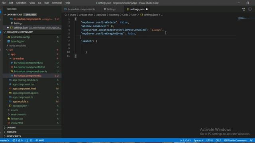Open bs-navbar.component.css file
The height and width of the screenshot is (143, 255).
(28, 63)
